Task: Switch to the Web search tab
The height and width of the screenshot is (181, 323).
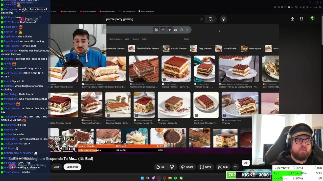Action: coord(127,39)
